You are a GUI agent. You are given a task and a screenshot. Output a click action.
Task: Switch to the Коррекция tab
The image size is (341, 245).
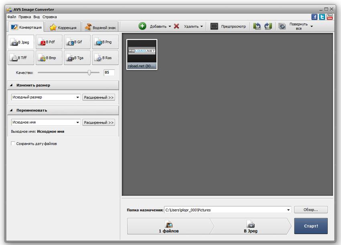point(62,27)
